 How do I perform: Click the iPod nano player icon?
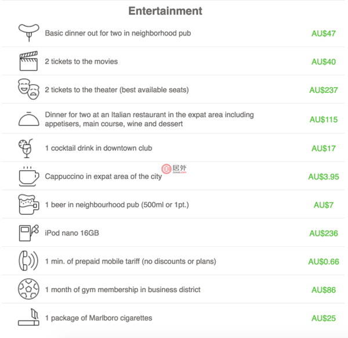28,233
